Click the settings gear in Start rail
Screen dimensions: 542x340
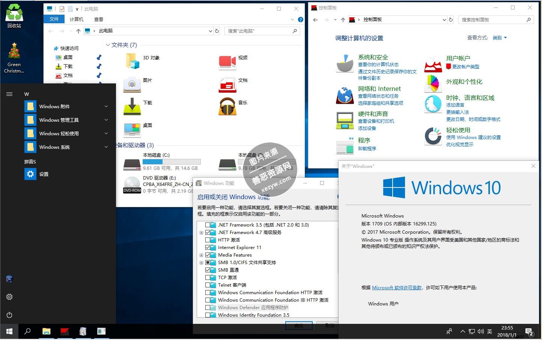point(9,297)
